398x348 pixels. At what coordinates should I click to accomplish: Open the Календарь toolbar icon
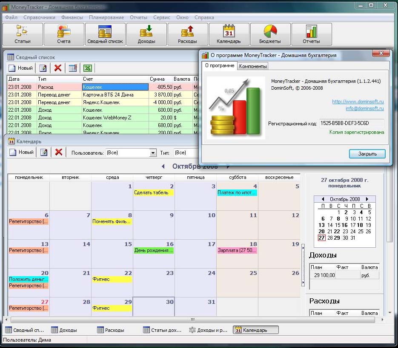[x=229, y=34]
